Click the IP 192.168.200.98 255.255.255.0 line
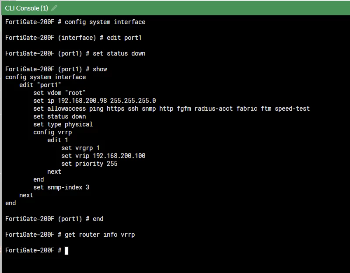The height and width of the screenshot is (273, 350). click(x=94, y=101)
